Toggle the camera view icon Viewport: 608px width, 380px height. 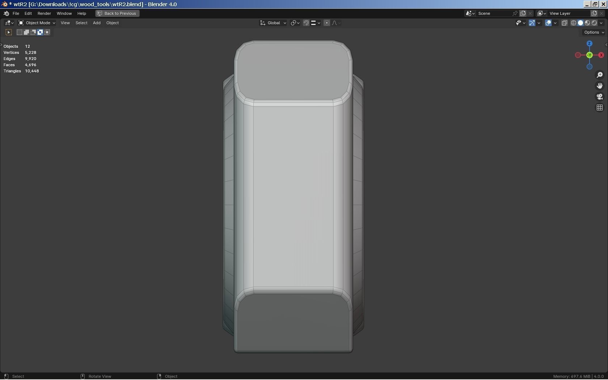point(600,97)
